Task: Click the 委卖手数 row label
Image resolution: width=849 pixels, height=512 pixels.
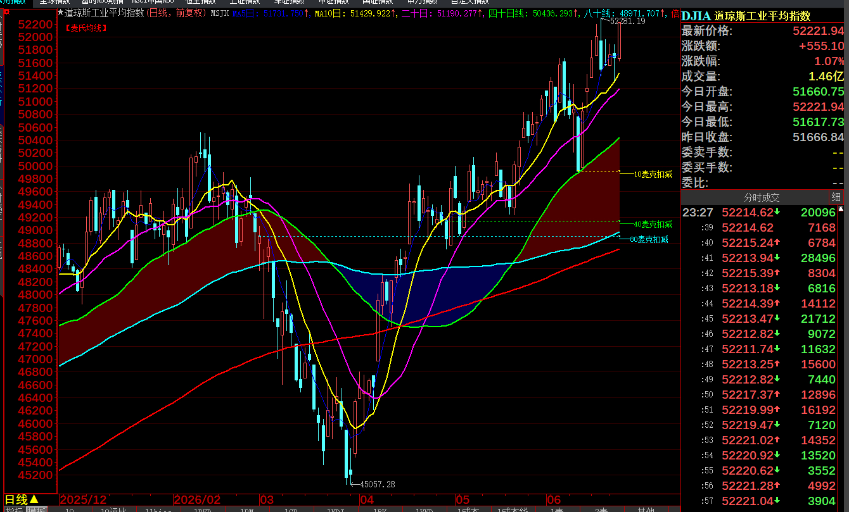Action: [706, 153]
